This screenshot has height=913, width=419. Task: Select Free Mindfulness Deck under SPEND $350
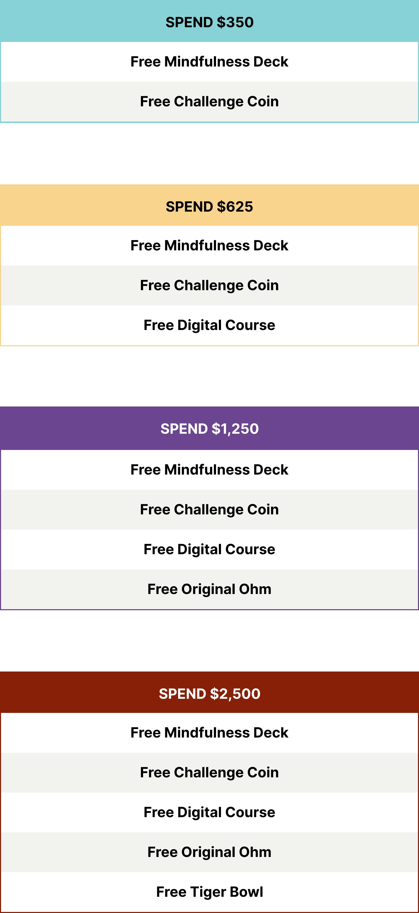[210, 62]
